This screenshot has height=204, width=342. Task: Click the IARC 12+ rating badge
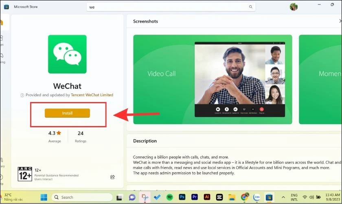pos(25,174)
